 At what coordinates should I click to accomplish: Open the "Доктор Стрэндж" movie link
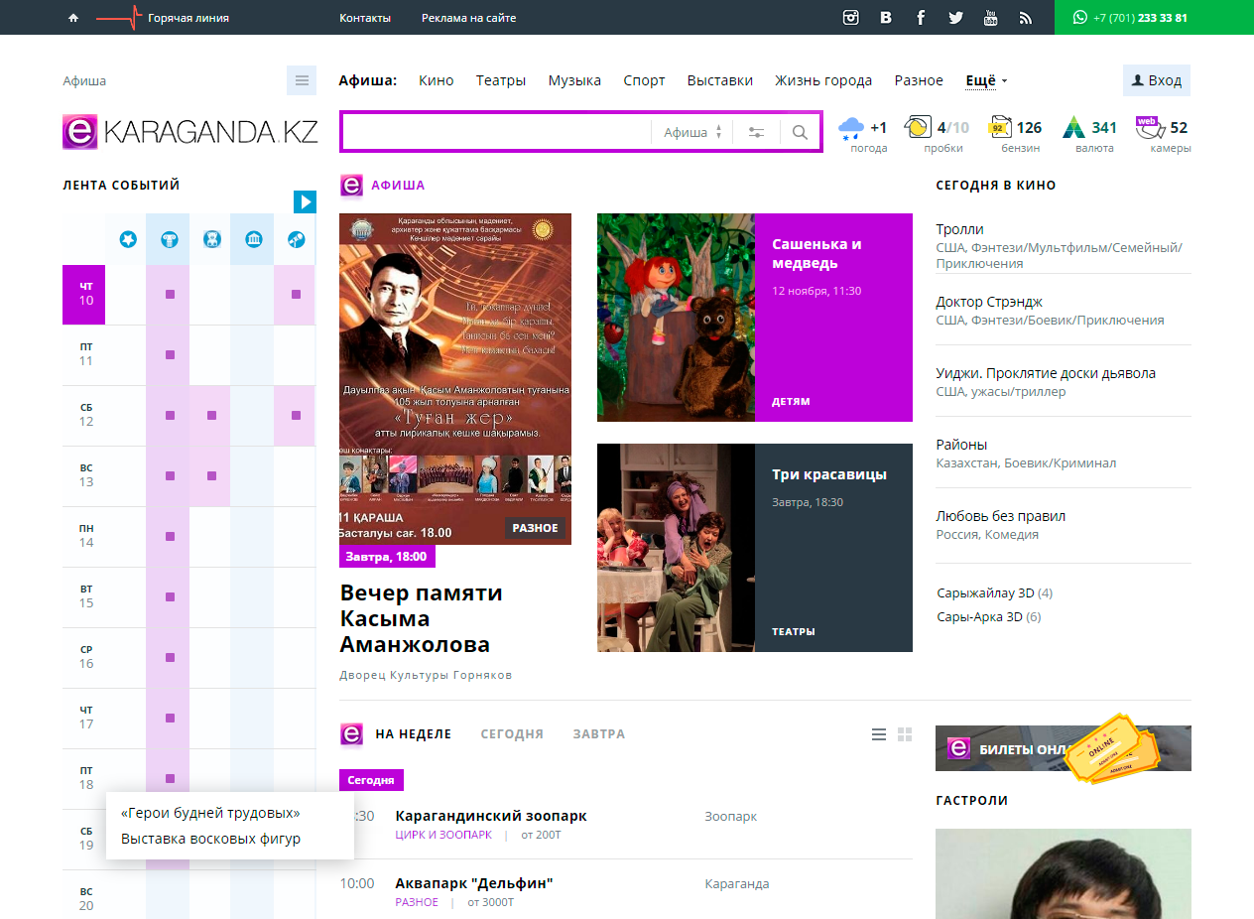click(x=989, y=302)
